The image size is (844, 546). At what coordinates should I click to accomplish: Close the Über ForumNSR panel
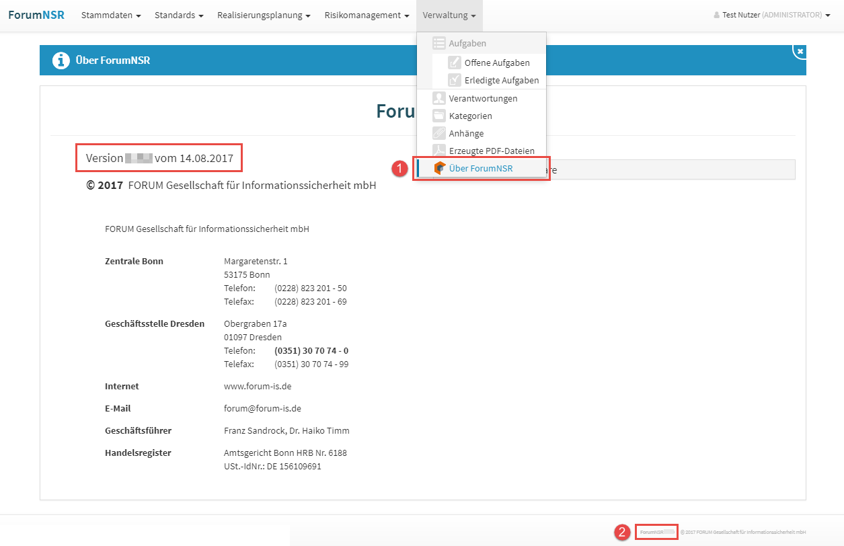click(x=799, y=51)
